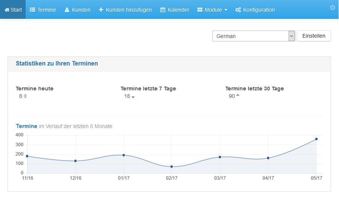Screen dimensions: 339x203
Task: Click the user icon beside Kunden
Action: (67, 10)
